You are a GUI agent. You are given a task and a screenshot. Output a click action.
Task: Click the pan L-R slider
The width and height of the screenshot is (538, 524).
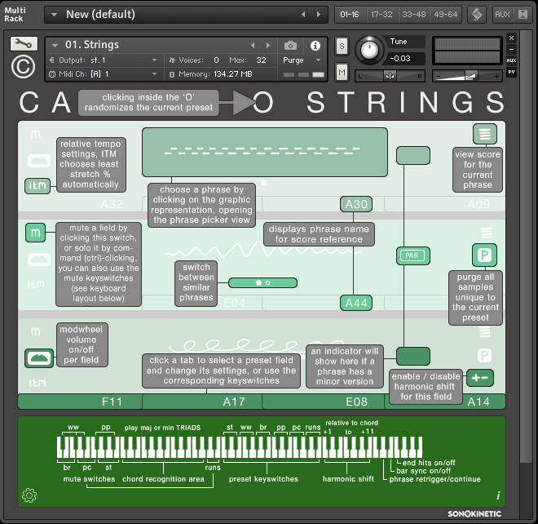pyautogui.click(x=390, y=76)
